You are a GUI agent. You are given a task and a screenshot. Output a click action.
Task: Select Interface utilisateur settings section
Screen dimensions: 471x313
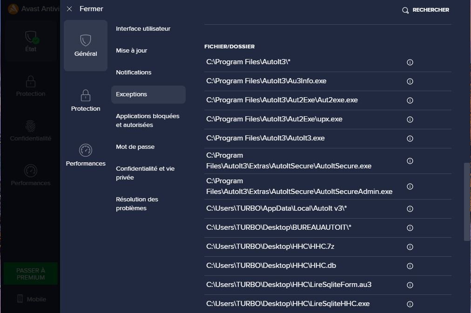(x=143, y=29)
